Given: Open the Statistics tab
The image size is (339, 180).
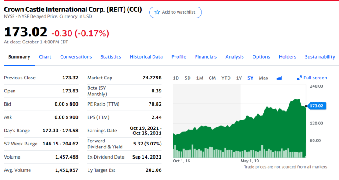Looking at the screenshot, I should tap(111, 57).
